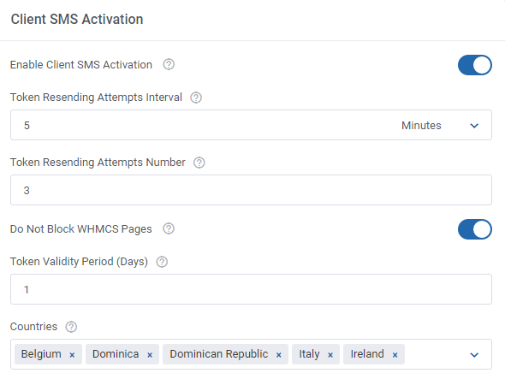Focus the Token Validity Period field

pyautogui.click(x=251, y=289)
